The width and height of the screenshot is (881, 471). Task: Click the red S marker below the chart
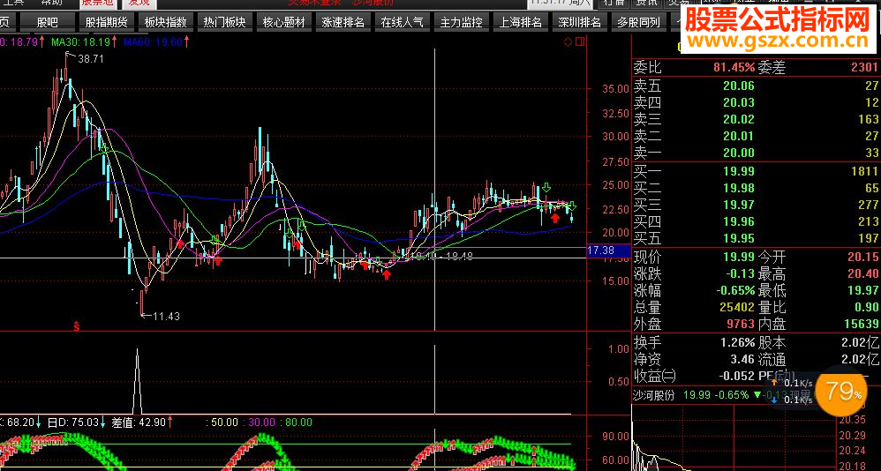(77, 325)
